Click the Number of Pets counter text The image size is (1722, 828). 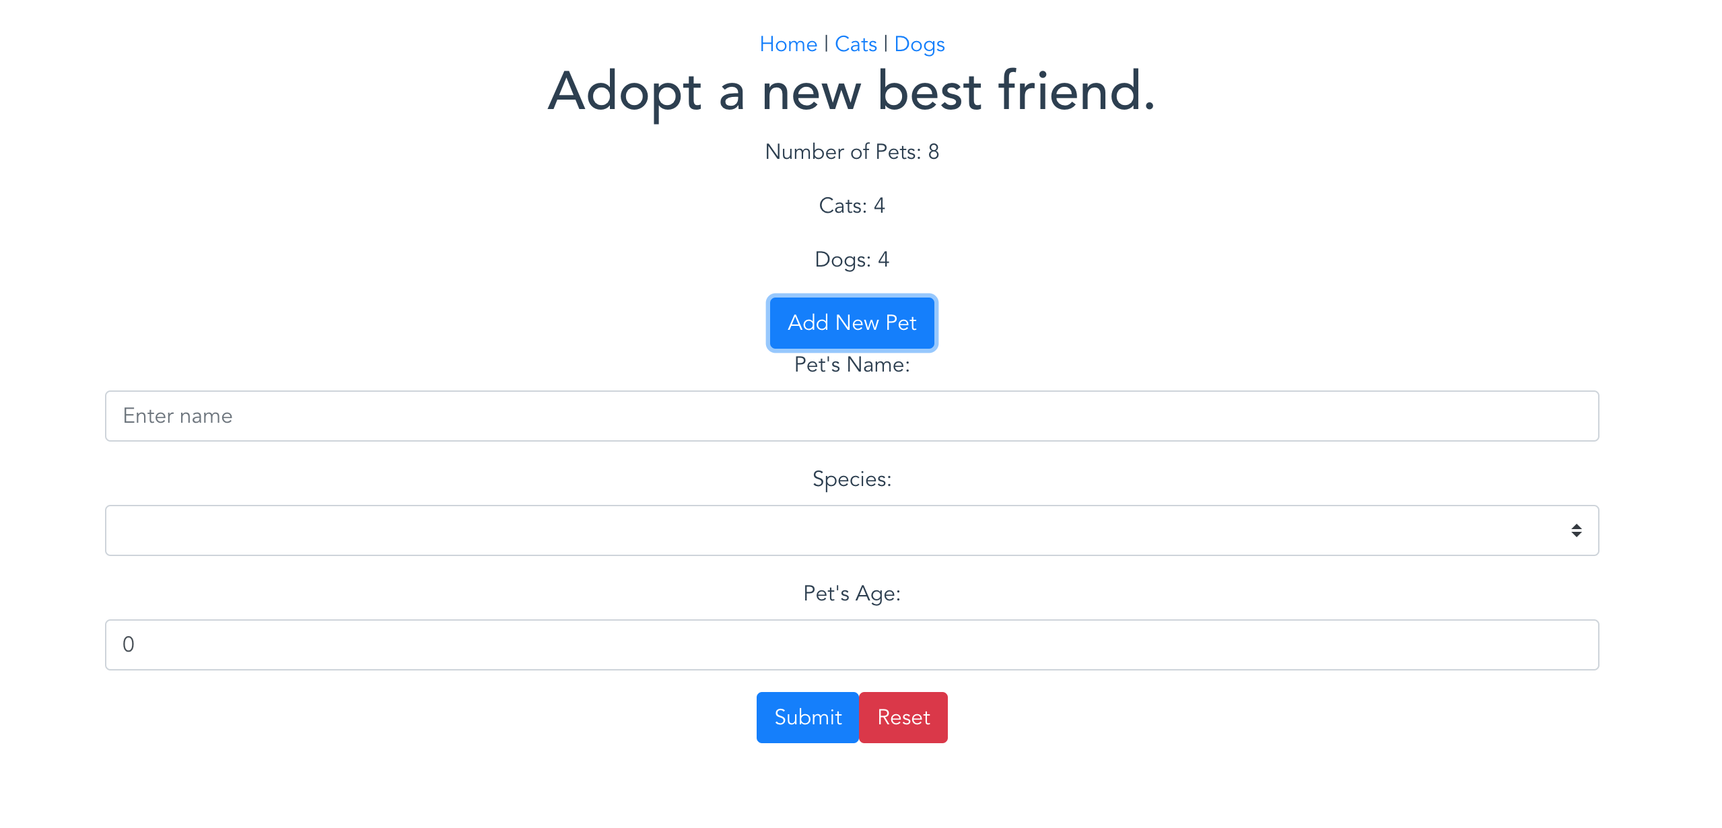(x=852, y=151)
